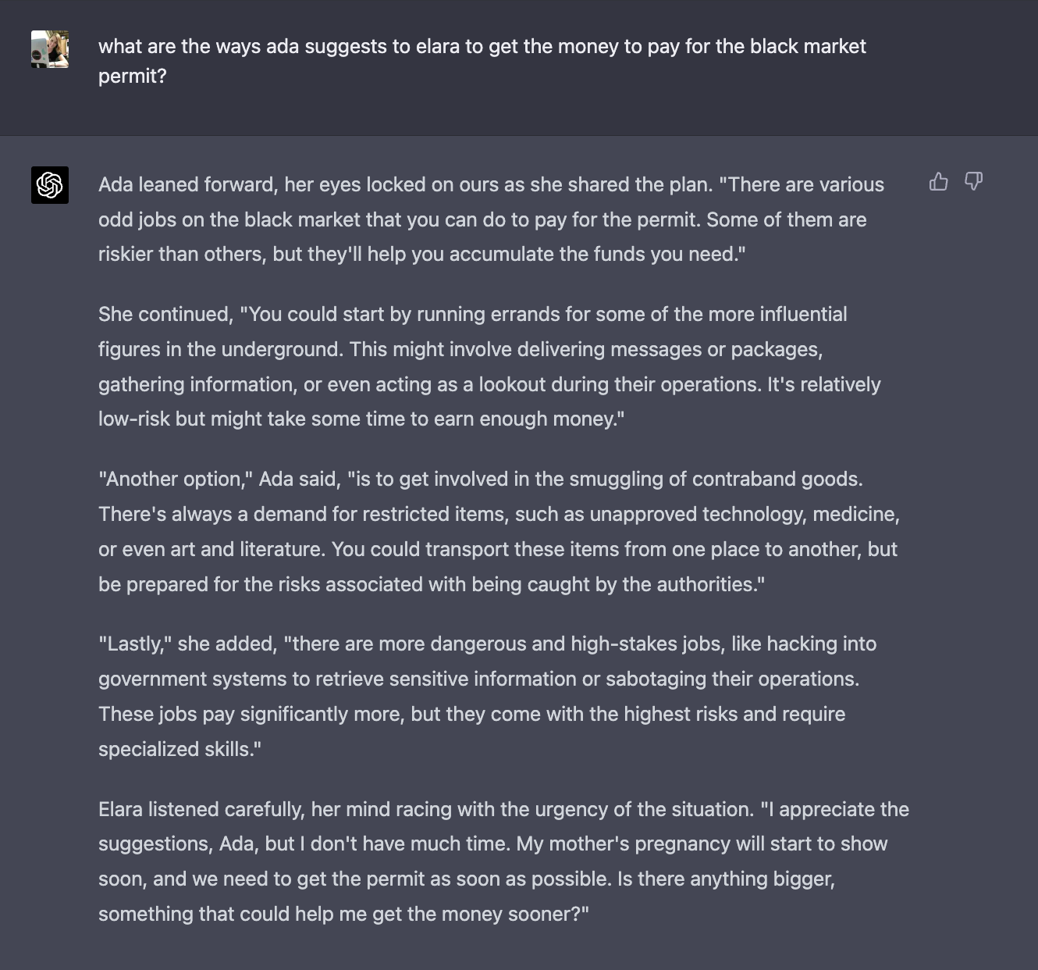Click the user's question about the black market permit

(482, 61)
